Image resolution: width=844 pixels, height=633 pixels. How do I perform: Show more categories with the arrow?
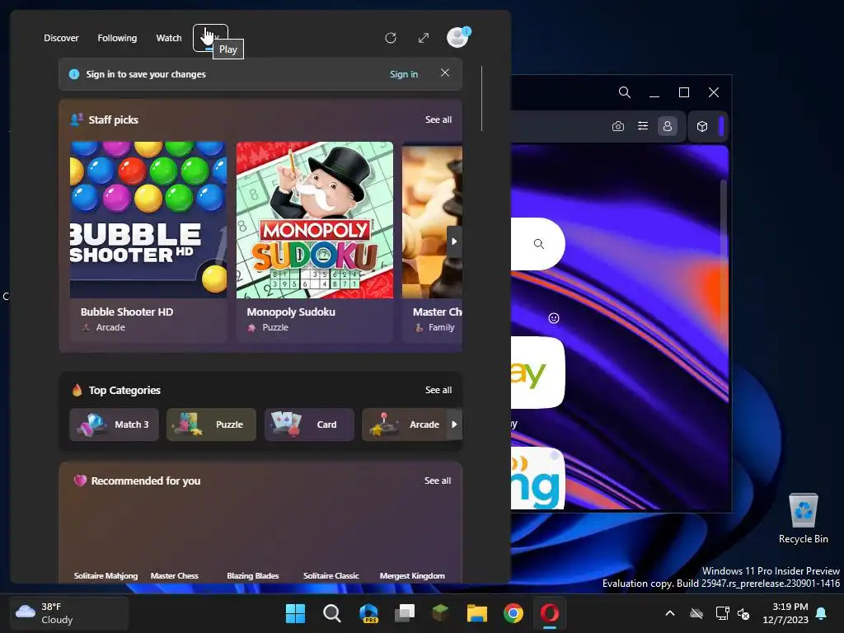point(454,424)
